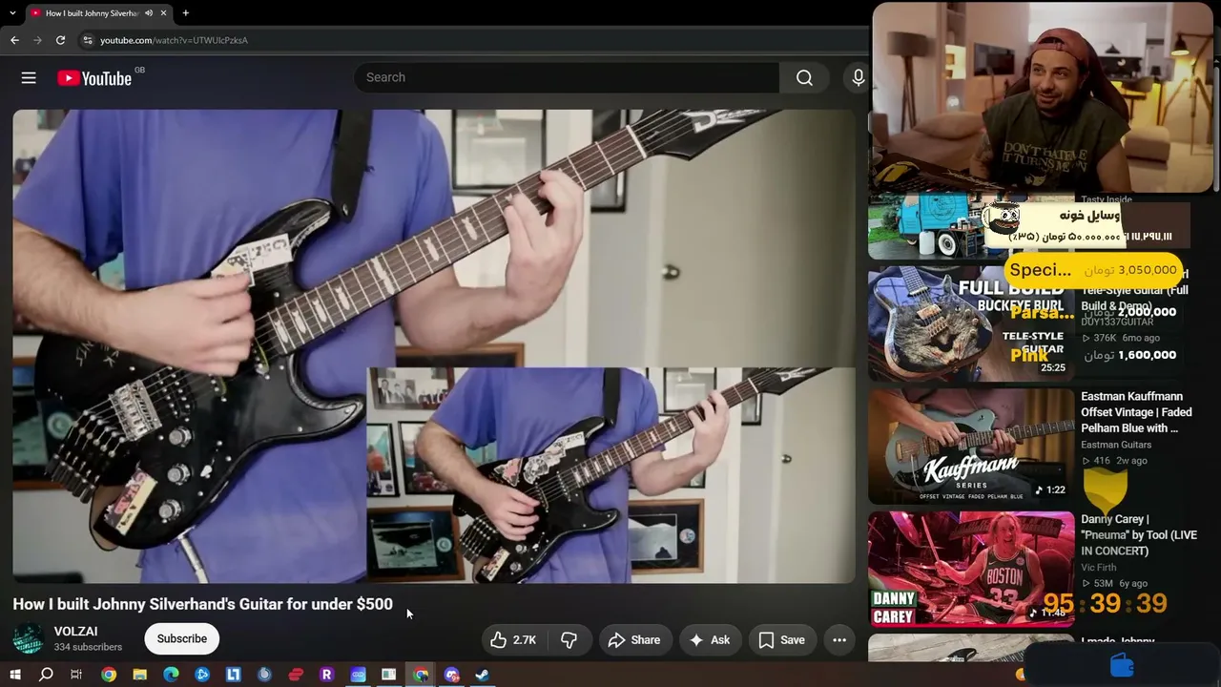1221x687 pixels.
Task: Mute the tab via speaker icon
Action: coord(149,13)
